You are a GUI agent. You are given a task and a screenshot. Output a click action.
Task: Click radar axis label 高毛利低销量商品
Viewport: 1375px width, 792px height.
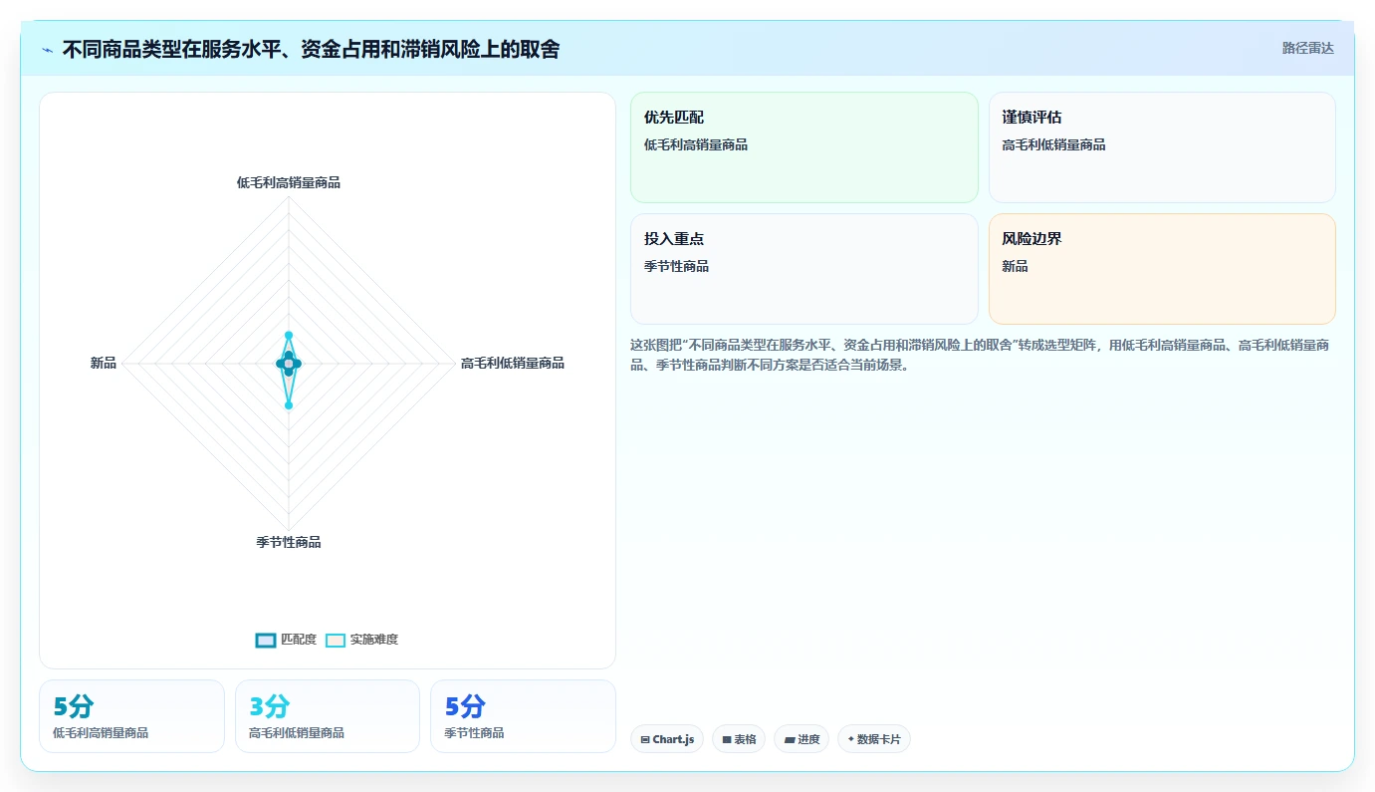click(x=513, y=363)
